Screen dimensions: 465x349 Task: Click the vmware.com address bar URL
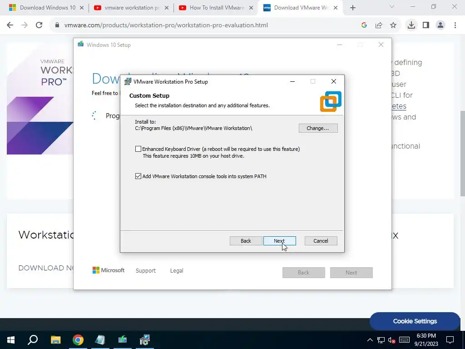(166, 25)
